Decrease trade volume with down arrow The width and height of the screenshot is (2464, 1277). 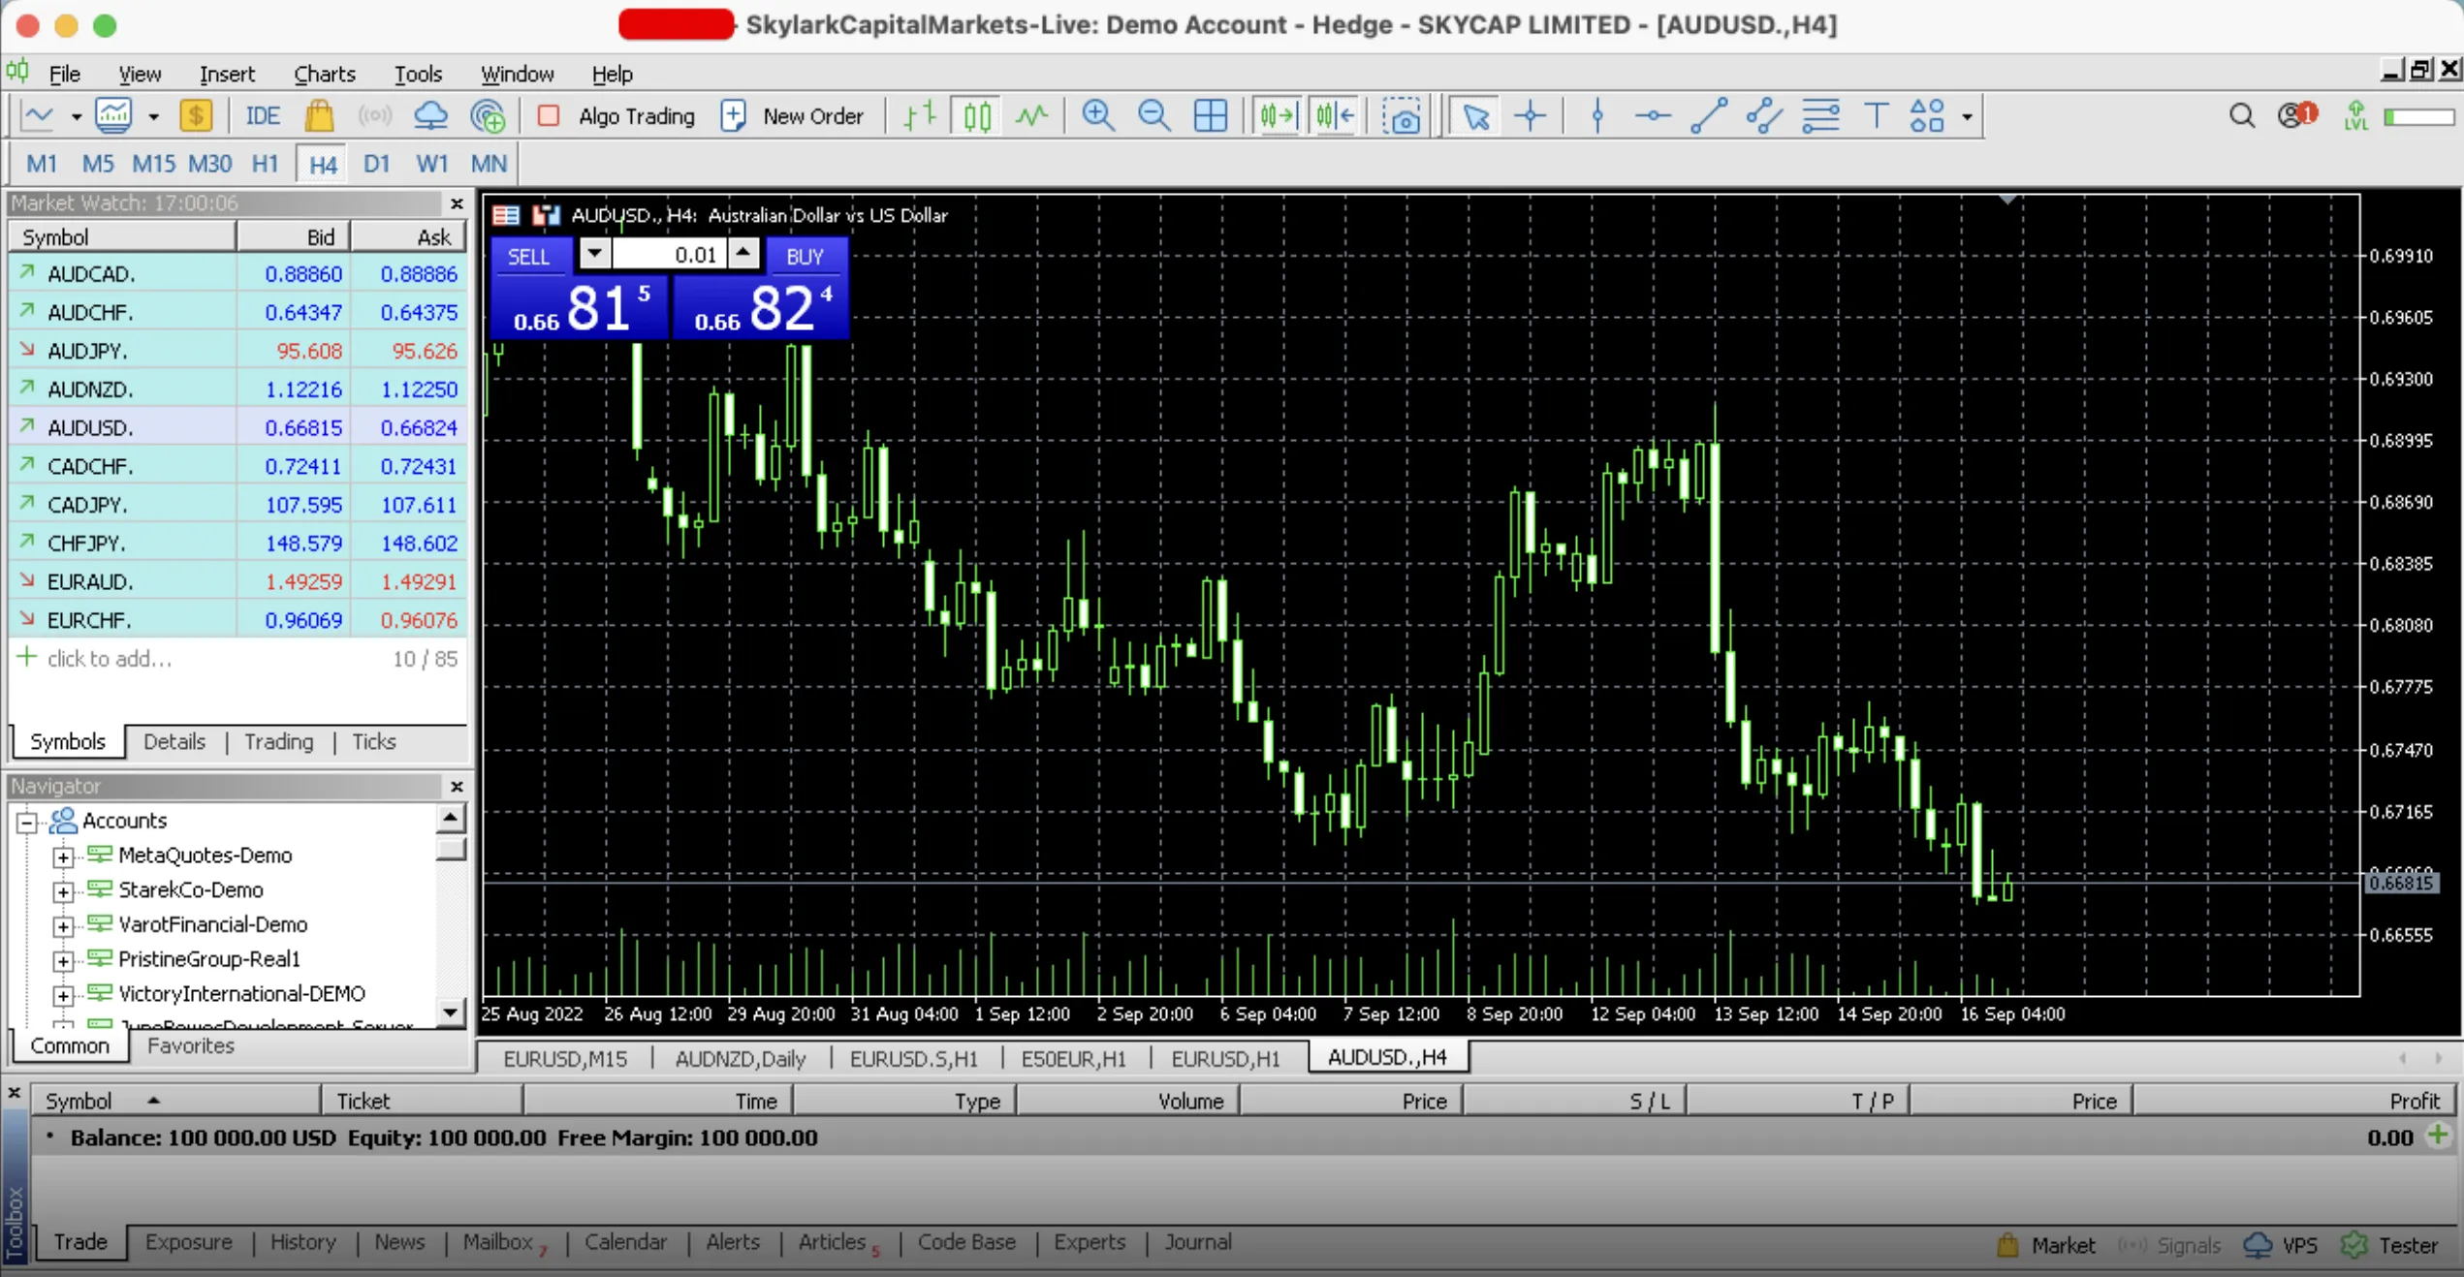click(594, 254)
